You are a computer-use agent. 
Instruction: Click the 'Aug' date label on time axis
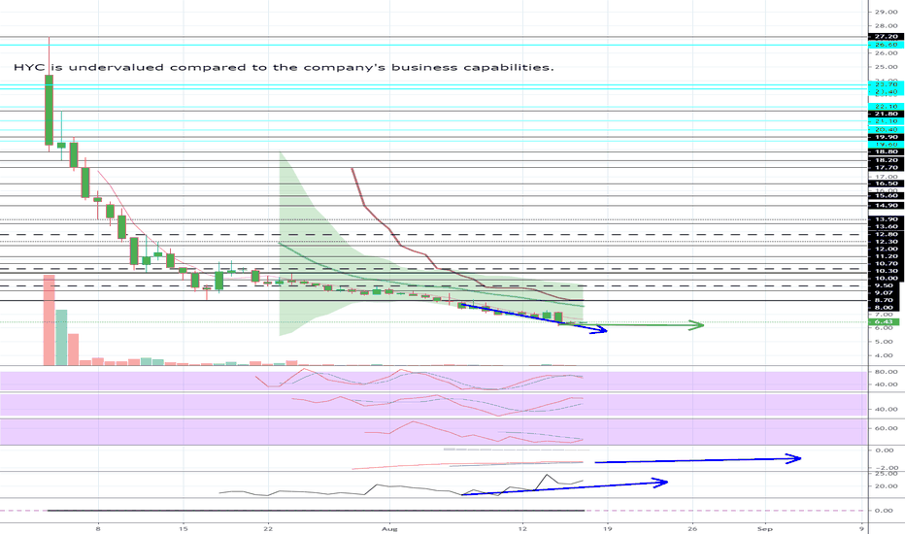[389, 528]
